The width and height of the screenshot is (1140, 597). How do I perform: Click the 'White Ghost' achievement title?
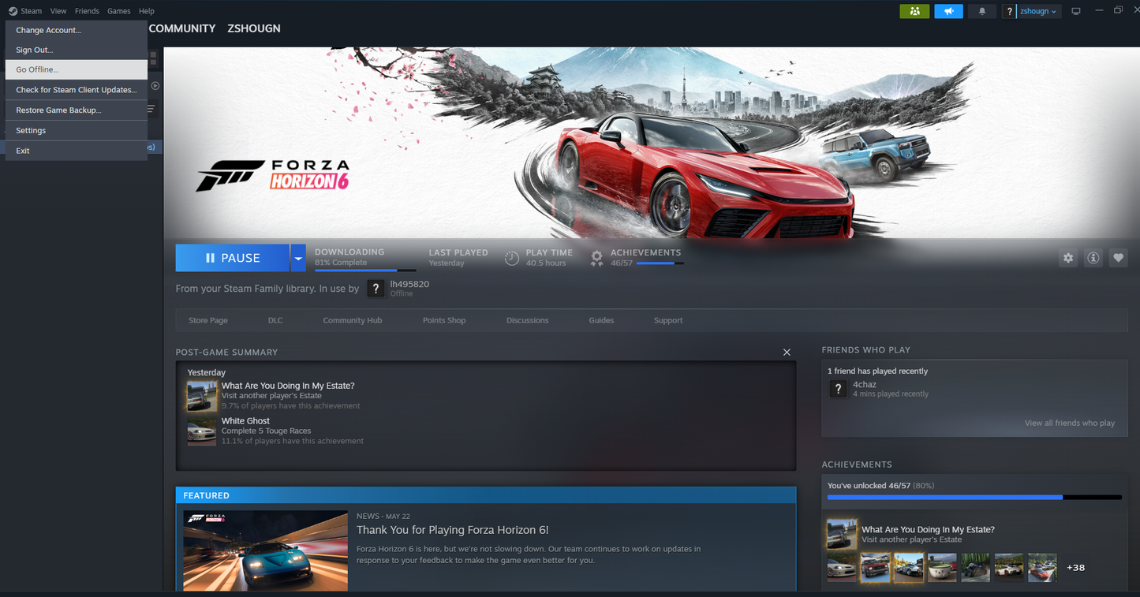245,421
